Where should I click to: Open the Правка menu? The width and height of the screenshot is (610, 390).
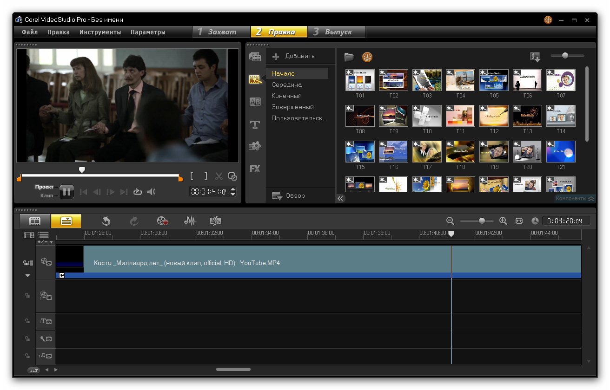point(59,32)
